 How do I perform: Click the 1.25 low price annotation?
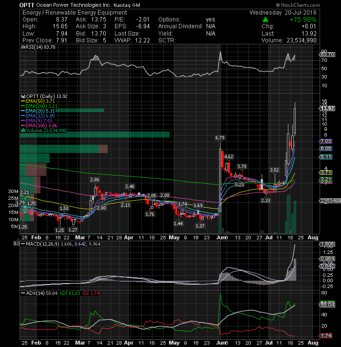pos(60,231)
